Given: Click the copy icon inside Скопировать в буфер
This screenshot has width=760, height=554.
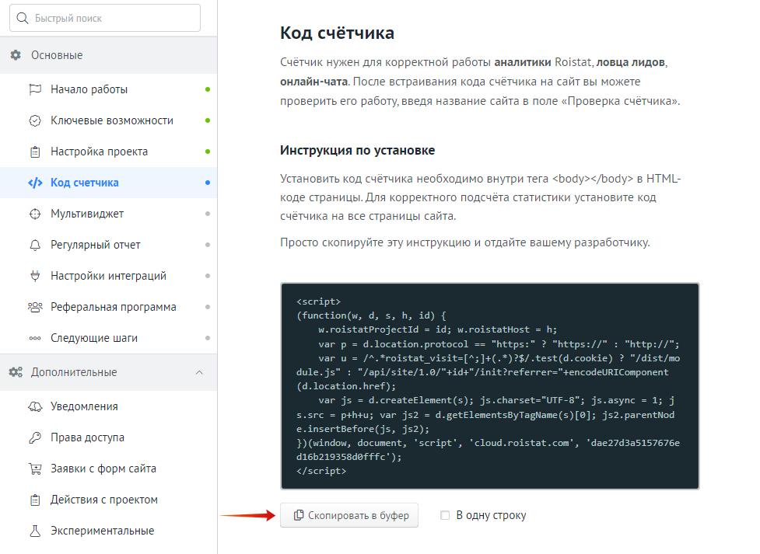Looking at the screenshot, I should tap(299, 515).
